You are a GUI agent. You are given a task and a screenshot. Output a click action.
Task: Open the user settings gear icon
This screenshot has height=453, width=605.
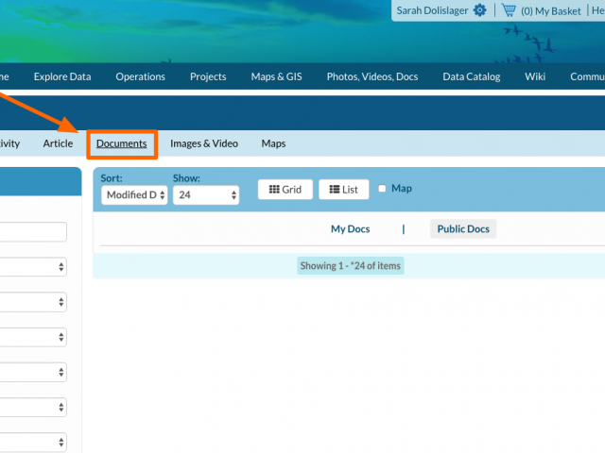coord(479,10)
